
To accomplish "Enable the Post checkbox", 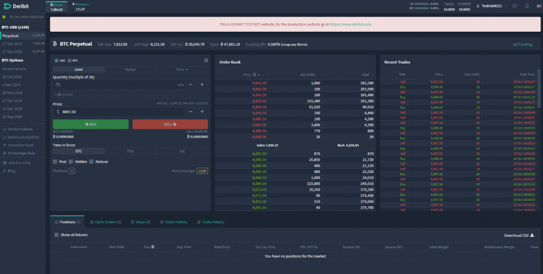I will (55, 162).
